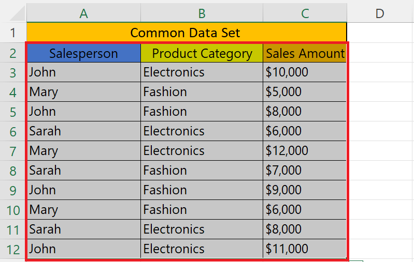Image resolution: width=414 pixels, height=262 pixels.
Task: Click the 'Mary' cell in row 7
Action: pyautogui.click(x=84, y=150)
